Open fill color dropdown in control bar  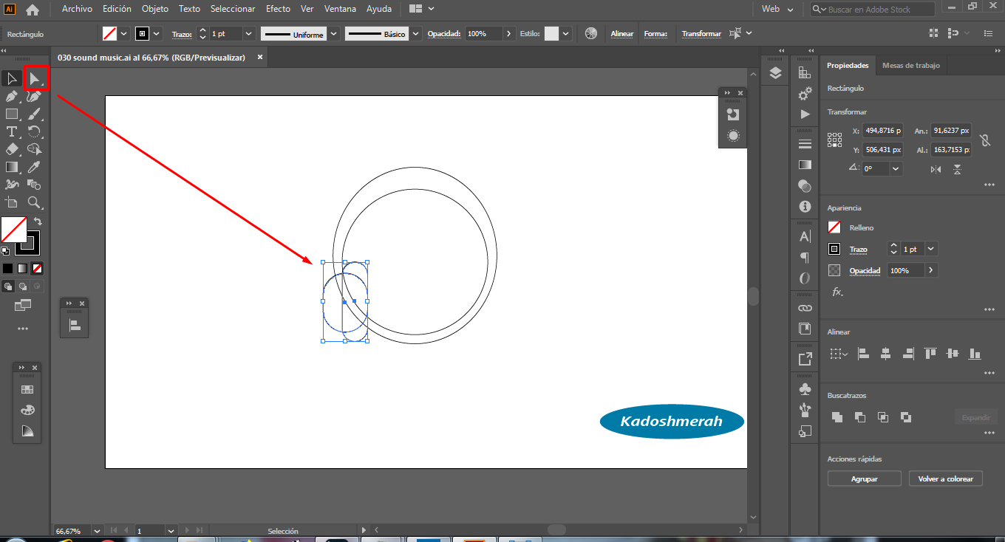(123, 34)
